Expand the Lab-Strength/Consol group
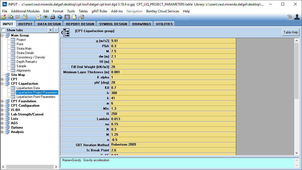This screenshot has width=302, height=170. [x=2, y=114]
